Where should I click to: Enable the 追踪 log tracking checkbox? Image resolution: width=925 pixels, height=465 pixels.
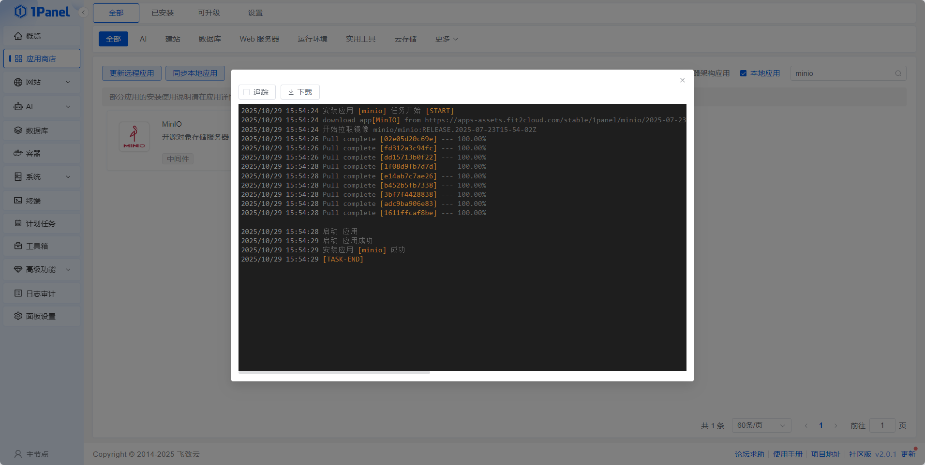247,92
